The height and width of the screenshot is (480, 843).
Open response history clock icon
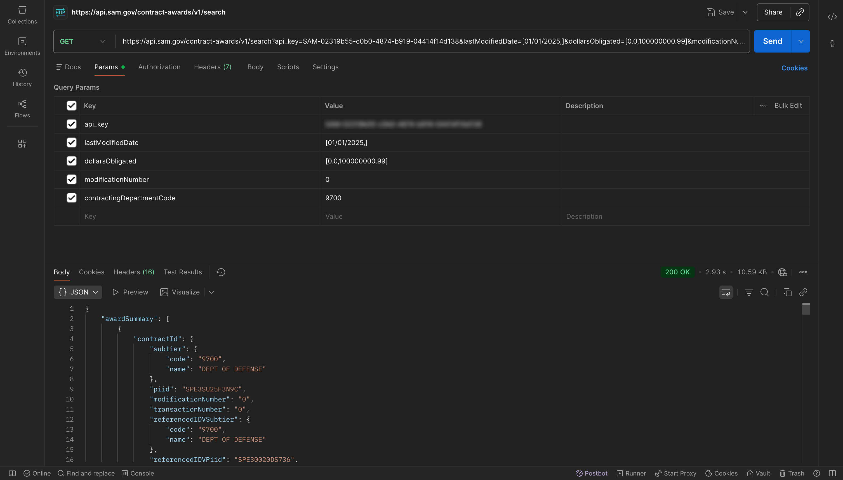(x=221, y=272)
